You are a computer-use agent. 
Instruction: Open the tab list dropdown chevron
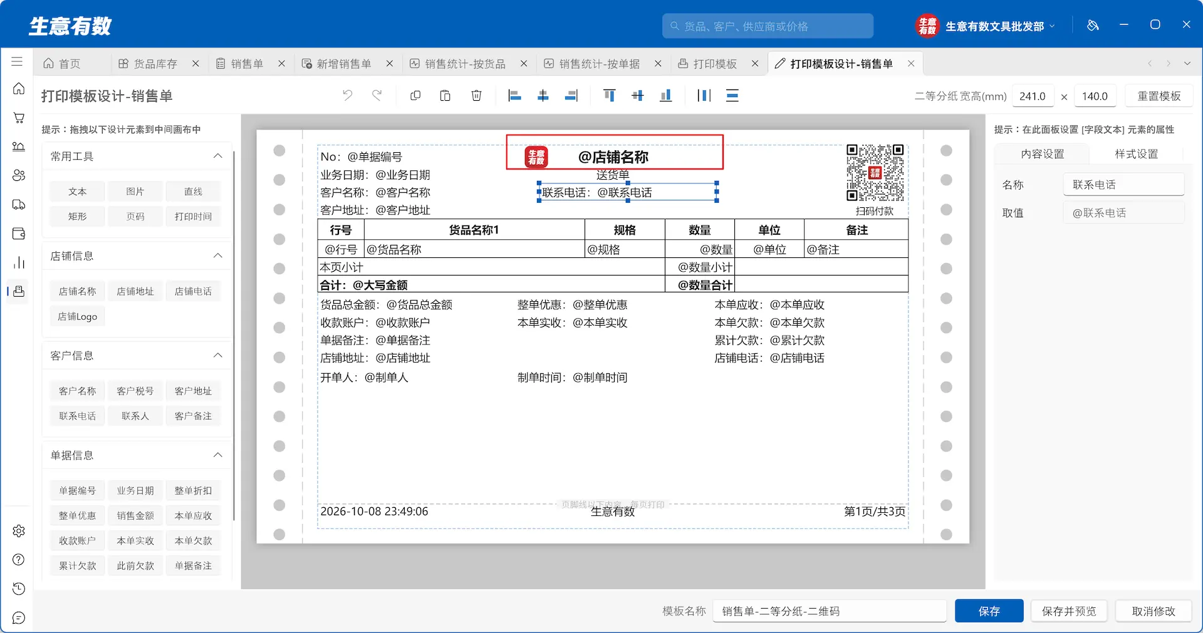(1187, 63)
